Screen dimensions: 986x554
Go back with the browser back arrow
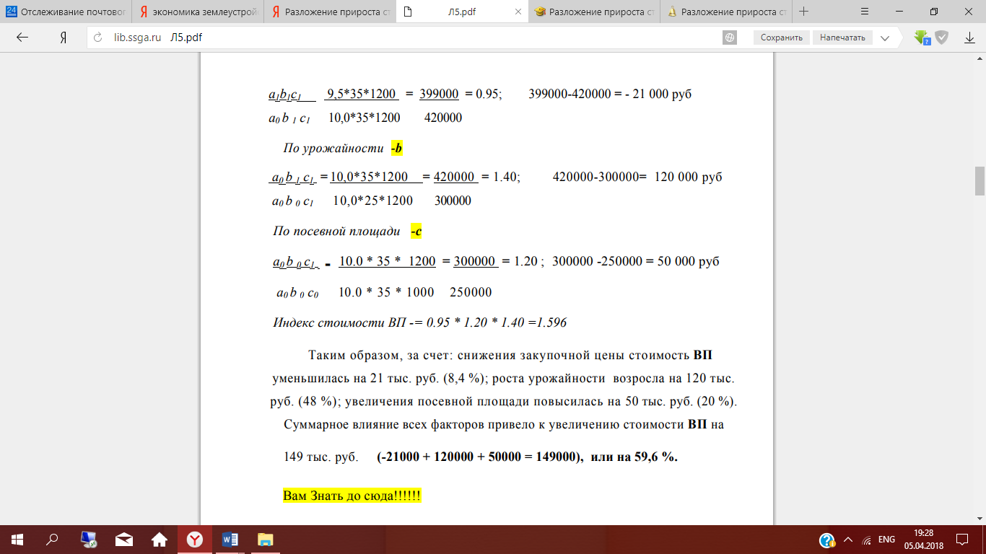pyautogui.click(x=22, y=38)
